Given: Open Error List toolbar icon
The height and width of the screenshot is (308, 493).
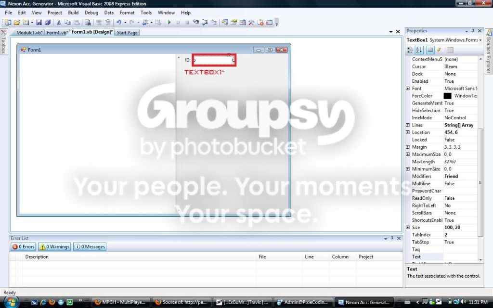Looking at the screenshot, I should [260, 22].
